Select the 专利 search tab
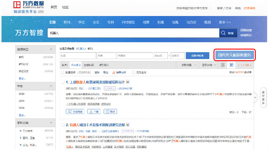This screenshot has height=151, width=268. pyautogui.click(x=110, y=22)
